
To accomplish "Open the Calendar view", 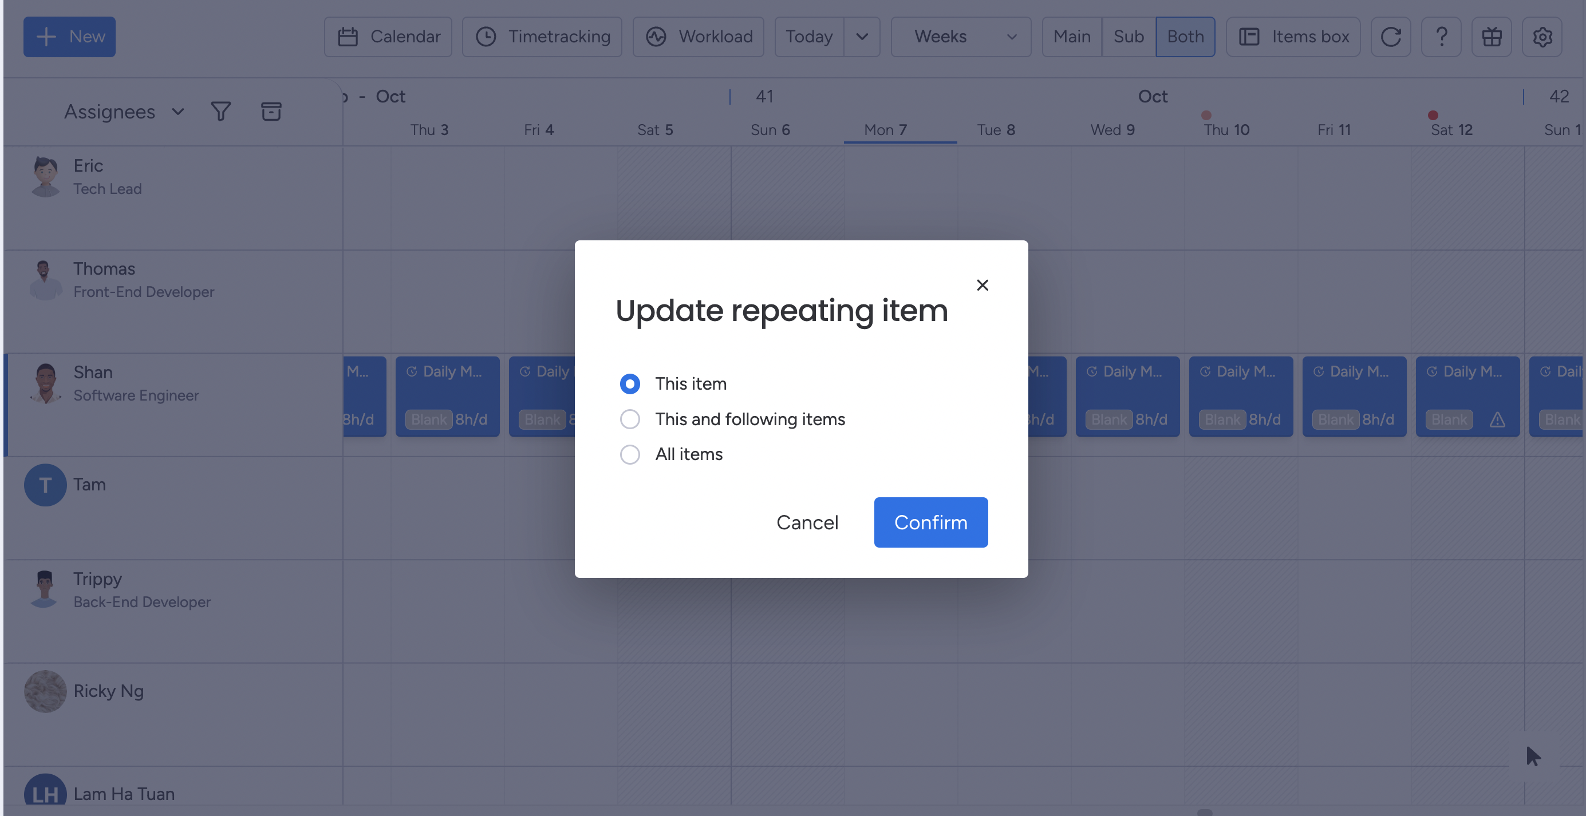I will [388, 36].
